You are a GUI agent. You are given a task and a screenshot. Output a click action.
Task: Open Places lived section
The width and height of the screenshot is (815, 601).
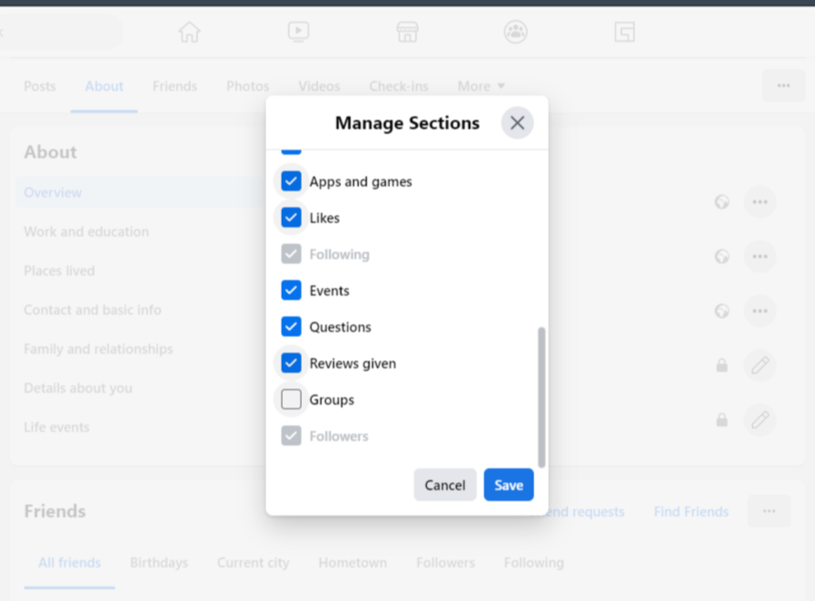pos(59,271)
